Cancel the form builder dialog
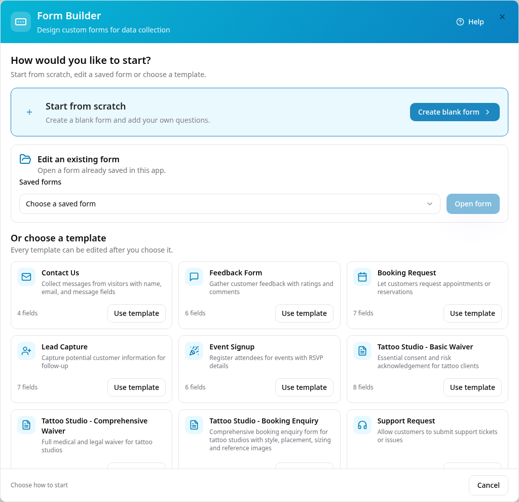519x502 pixels. tap(488, 485)
